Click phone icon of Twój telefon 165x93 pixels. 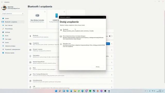[x=30, y=56]
